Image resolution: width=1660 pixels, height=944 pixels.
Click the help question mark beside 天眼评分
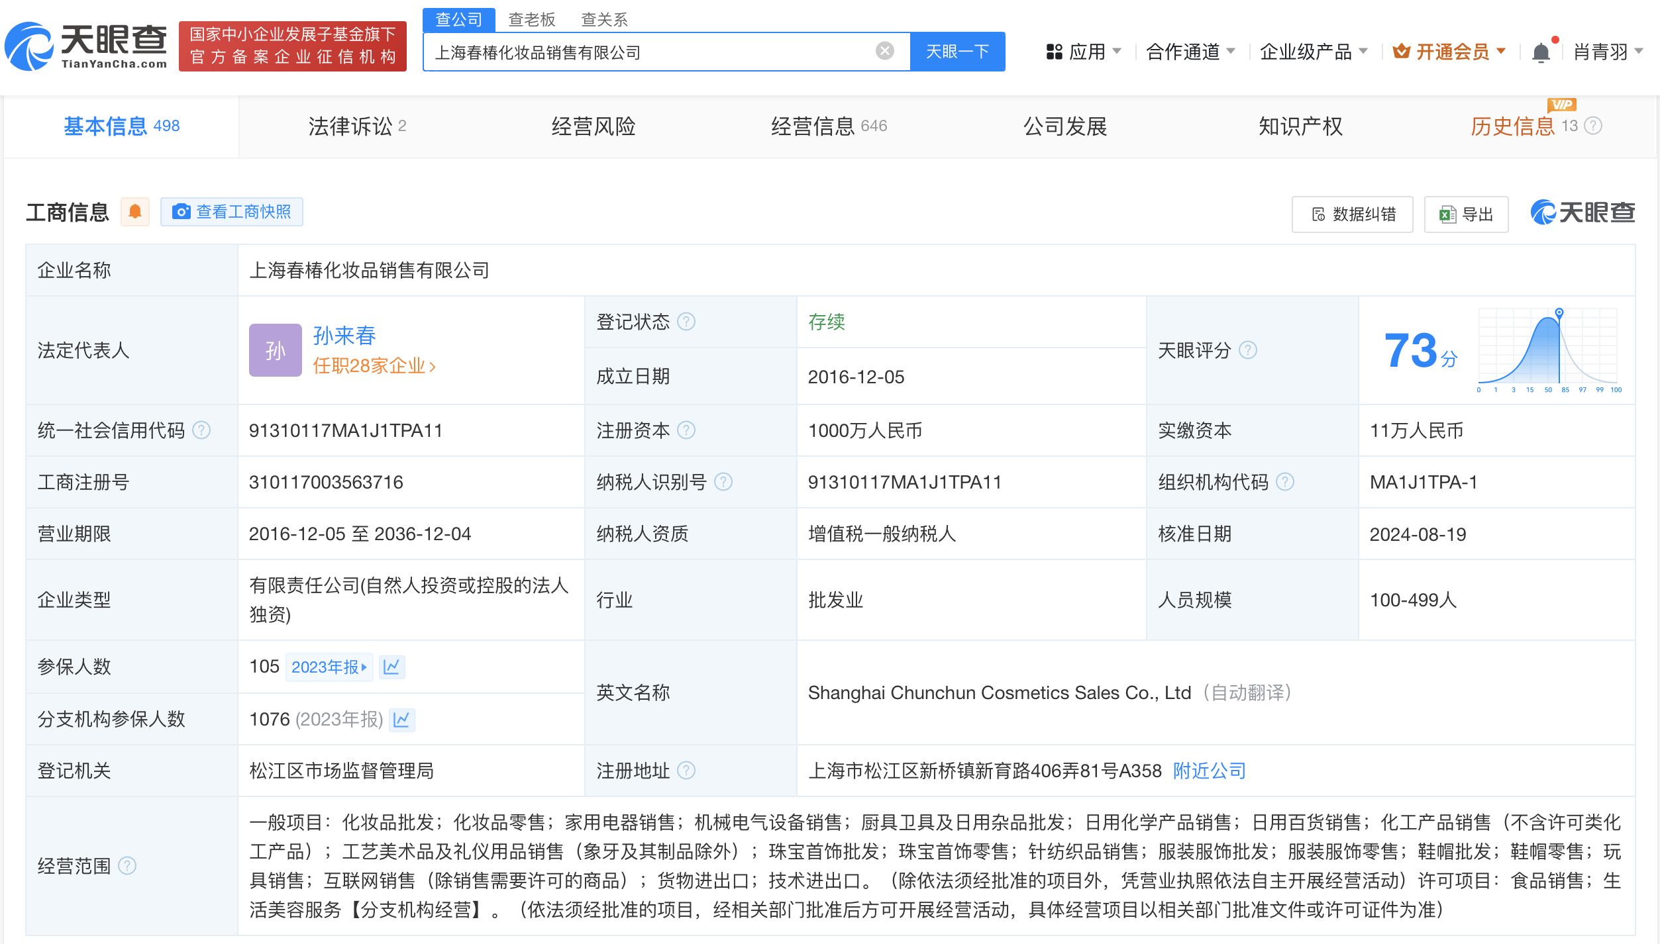coord(1249,351)
